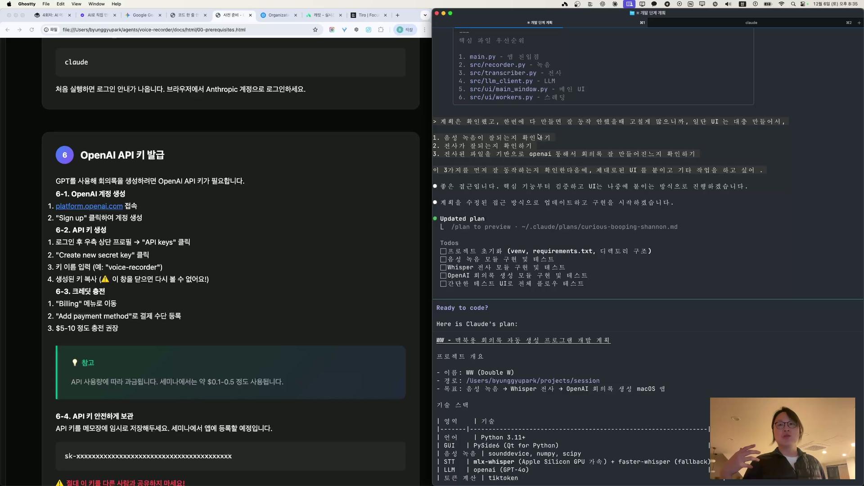Screen dimensions: 864x486
Task: Switch to the claude terminal tab
Action: (x=751, y=22)
